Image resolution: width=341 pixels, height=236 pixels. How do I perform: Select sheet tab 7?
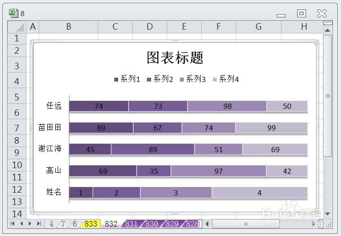tap(63, 224)
